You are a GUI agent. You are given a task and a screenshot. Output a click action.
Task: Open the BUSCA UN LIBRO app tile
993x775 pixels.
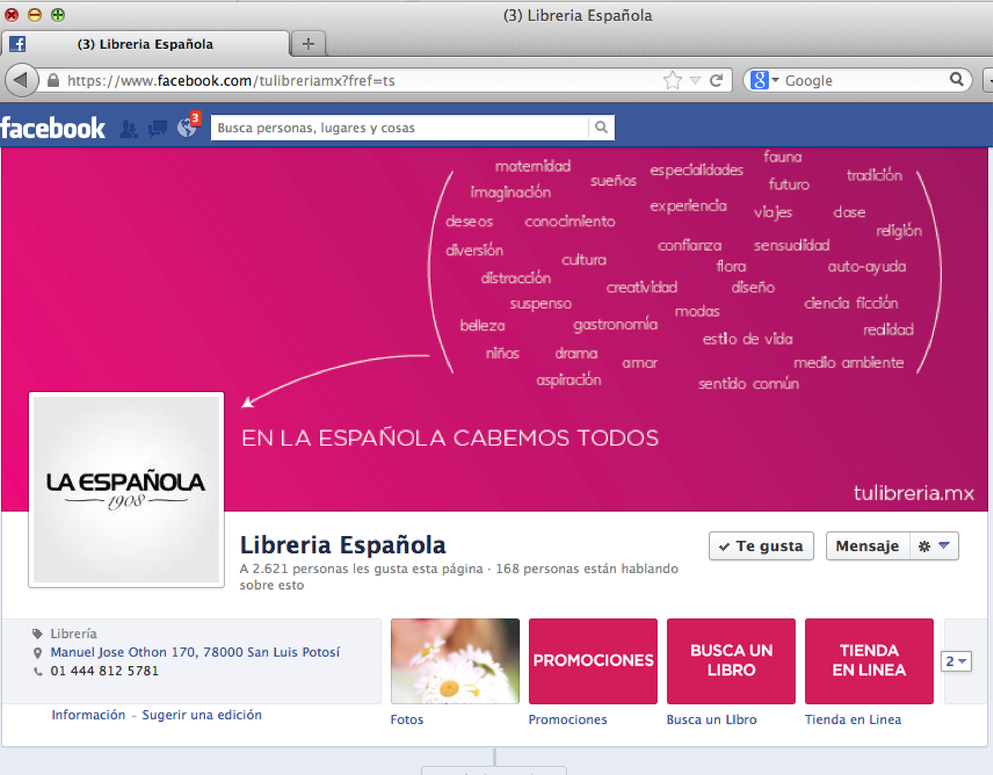(731, 661)
